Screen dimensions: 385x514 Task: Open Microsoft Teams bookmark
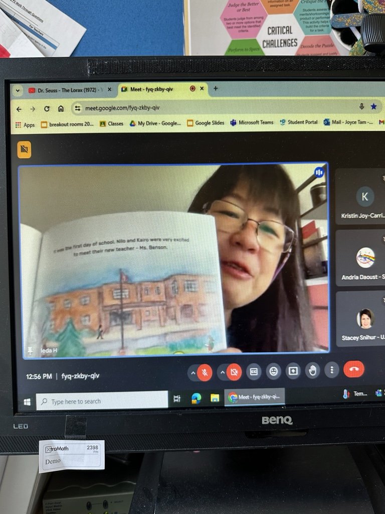coord(252,122)
